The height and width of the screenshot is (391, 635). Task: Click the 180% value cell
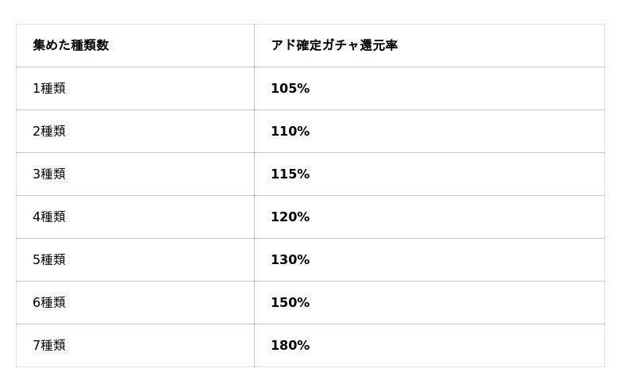[291, 346]
